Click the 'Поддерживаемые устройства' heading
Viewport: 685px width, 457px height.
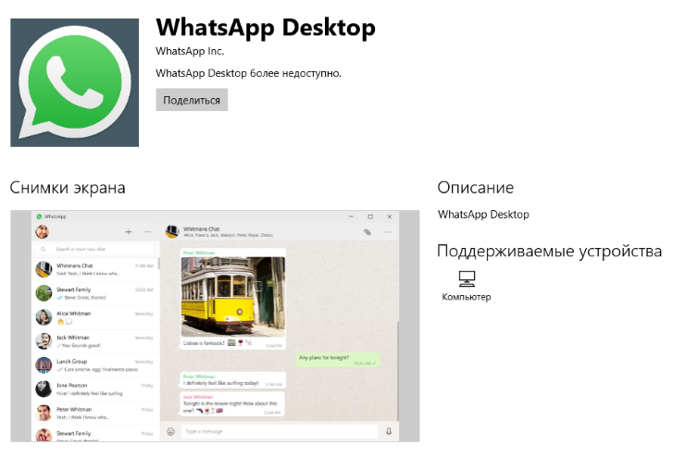[550, 251]
